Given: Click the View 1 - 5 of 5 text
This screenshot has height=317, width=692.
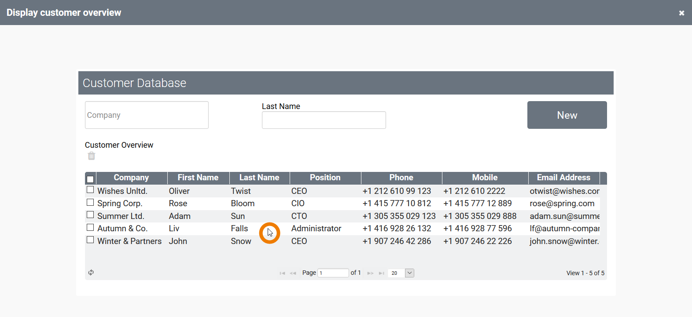Looking at the screenshot, I should click(x=585, y=273).
